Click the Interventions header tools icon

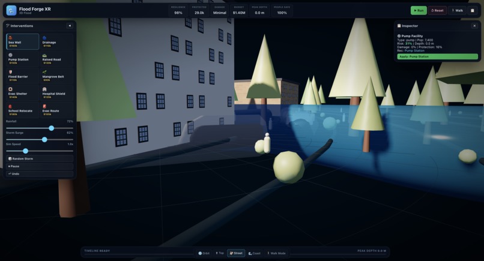[8, 26]
